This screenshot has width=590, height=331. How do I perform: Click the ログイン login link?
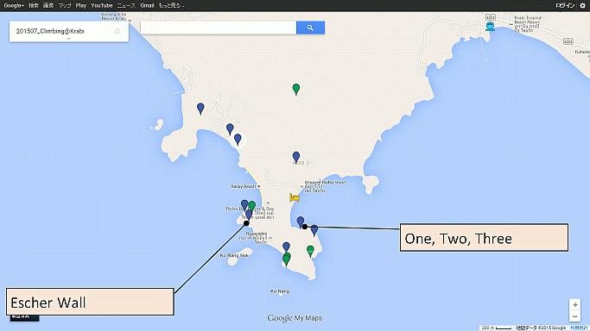coord(565,6)
